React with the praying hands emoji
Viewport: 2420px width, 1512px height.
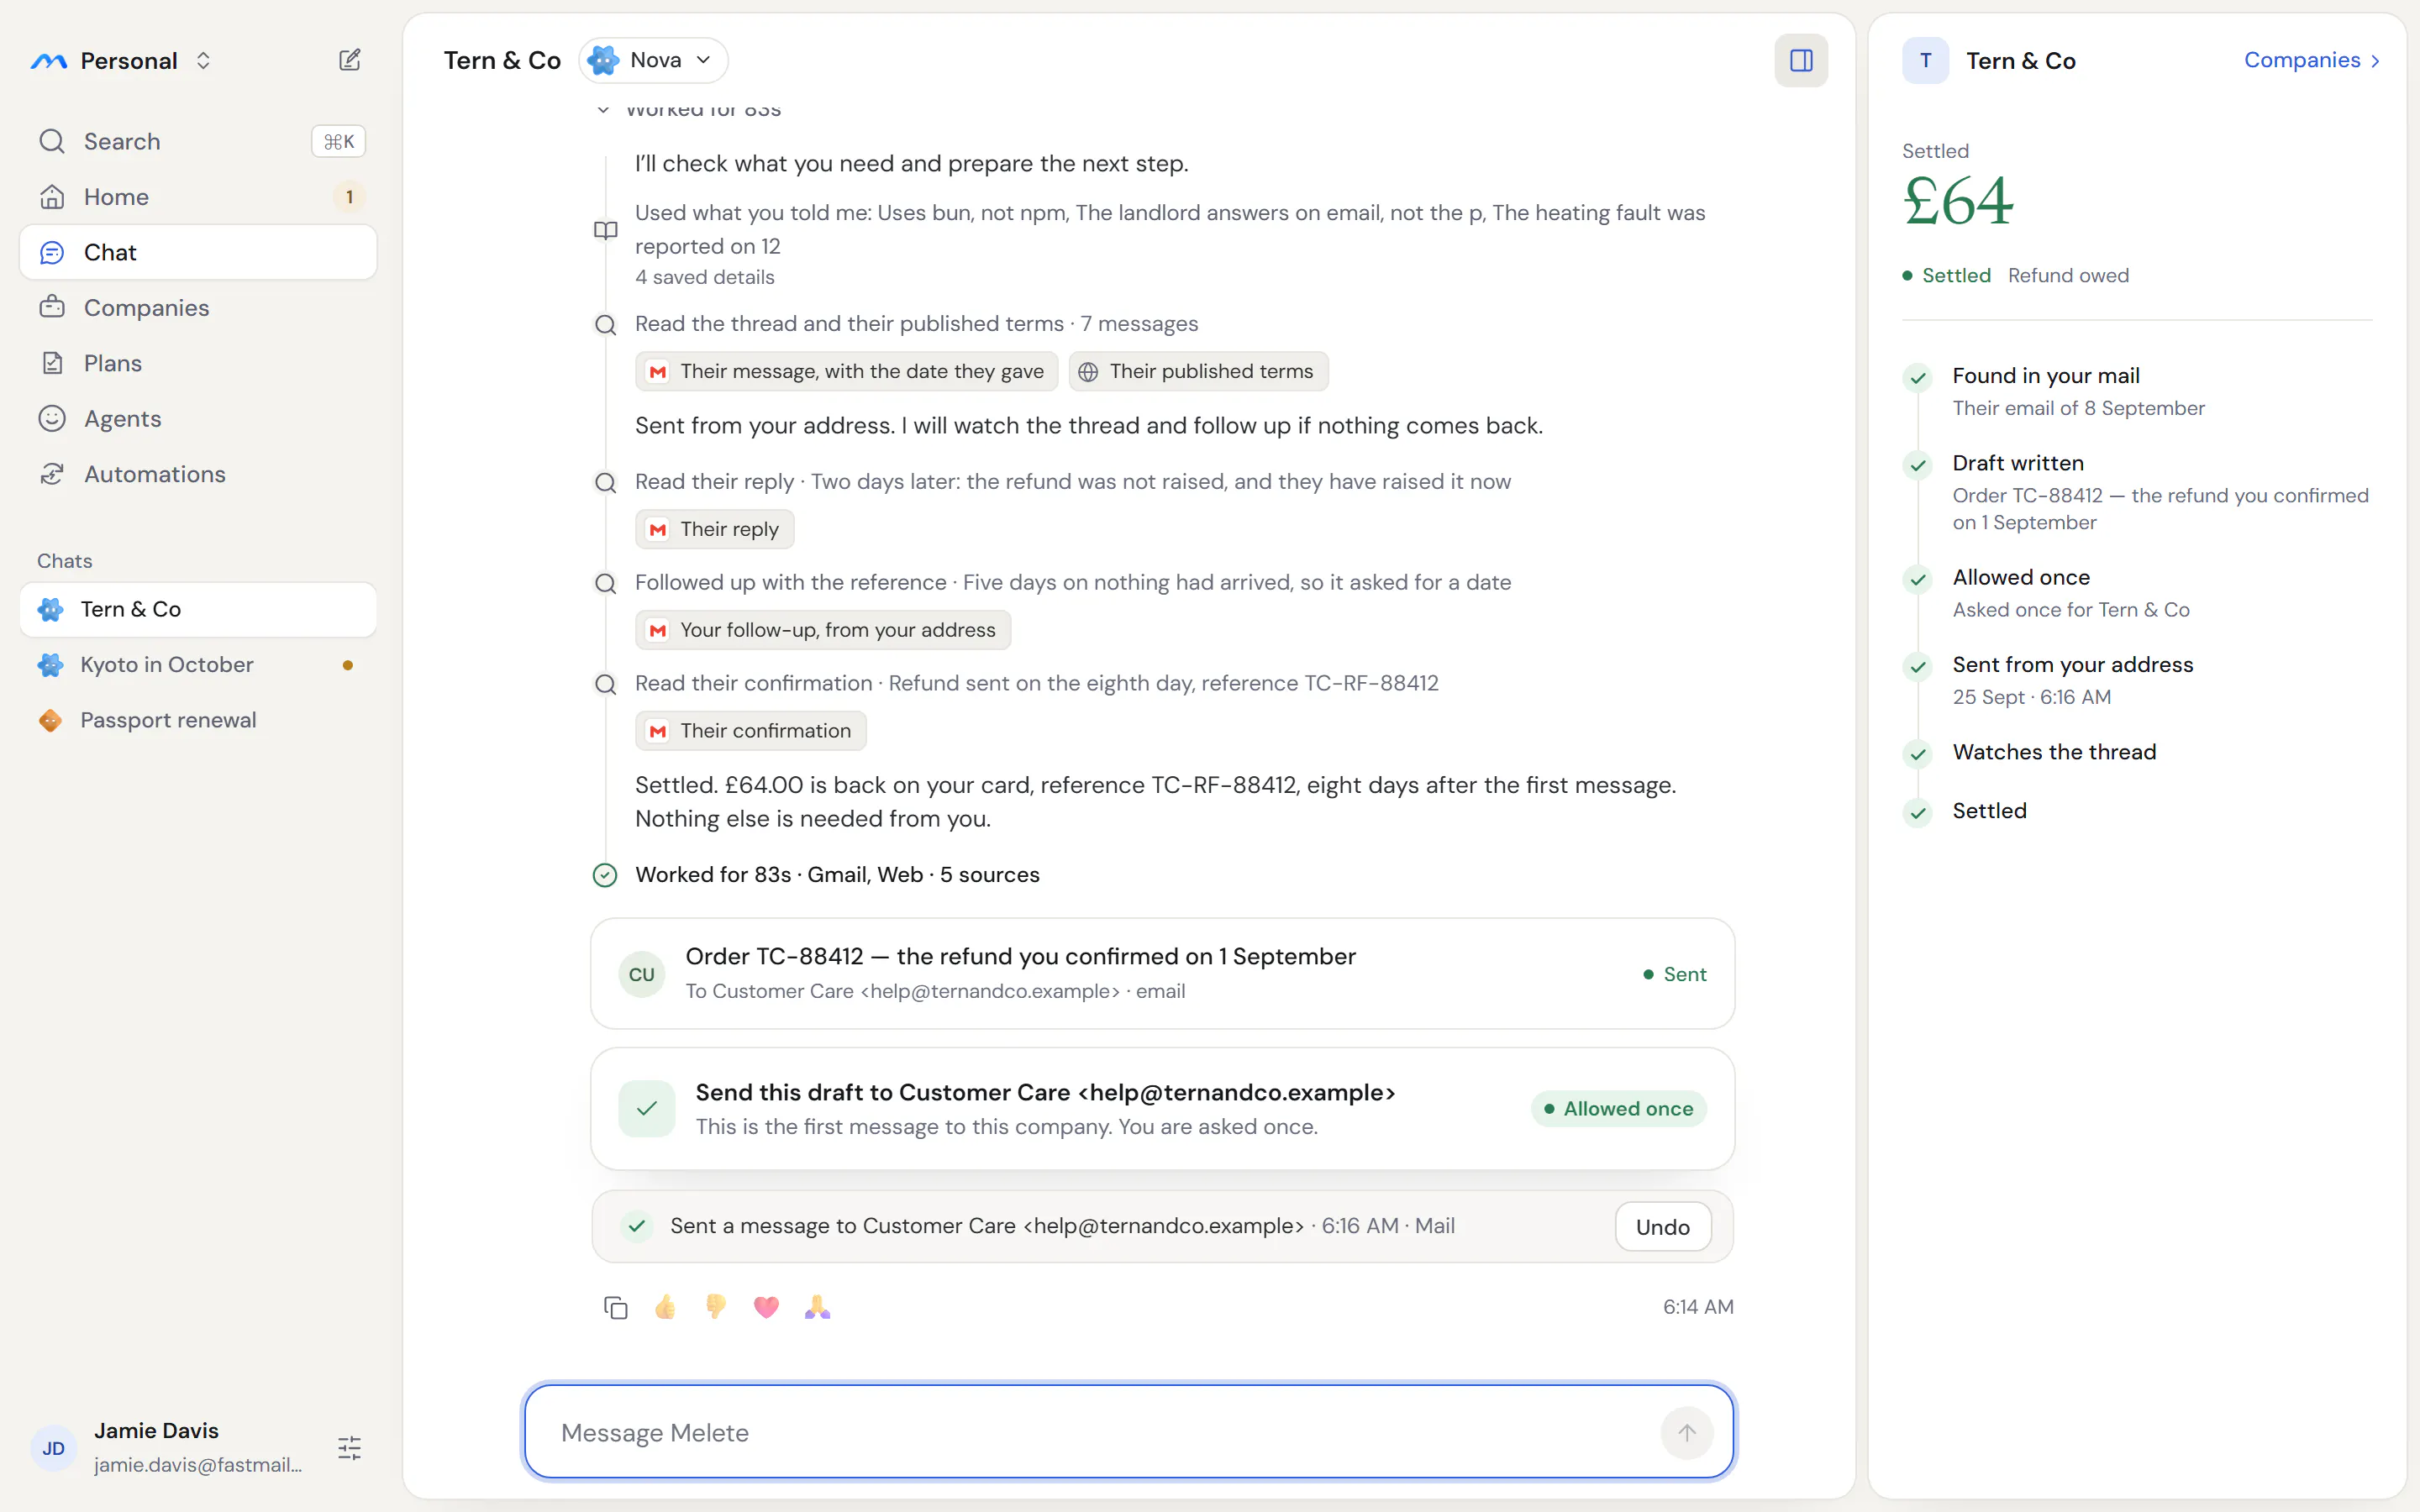pos(817,1307)
